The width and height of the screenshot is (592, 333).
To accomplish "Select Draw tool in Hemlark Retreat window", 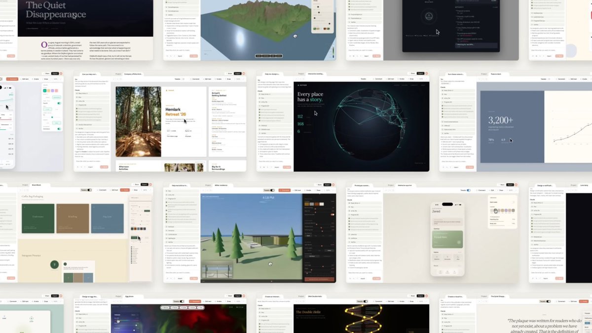I will pos(228,78).
